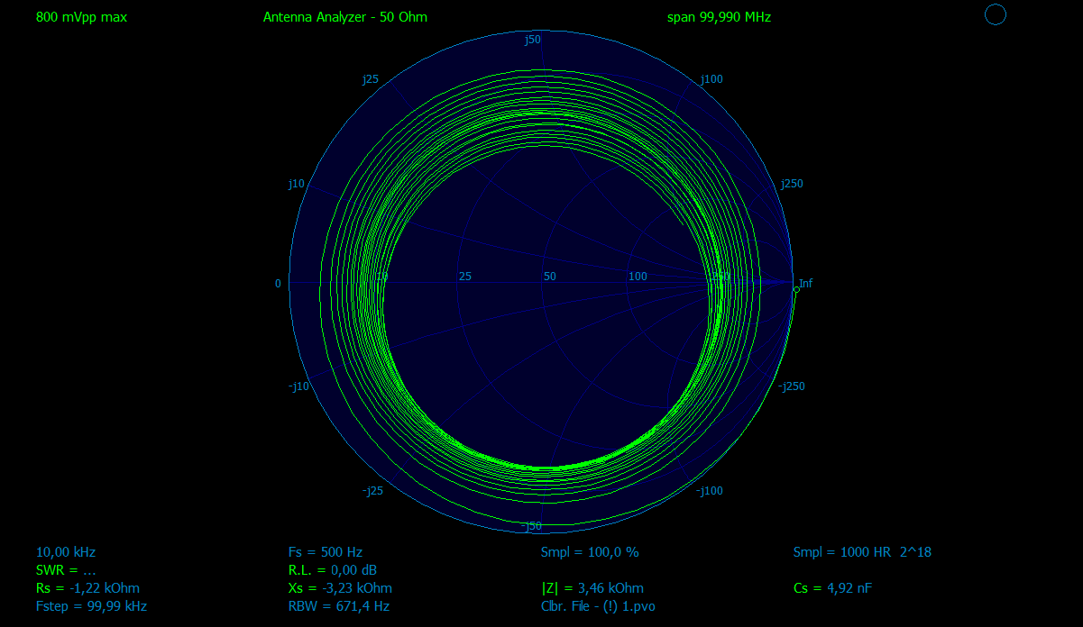This screenshot has width=1083, height=627.
Task: Click the 'Clbr. File - (!) 1.pvo' label
Action: [x=598, y=606]
